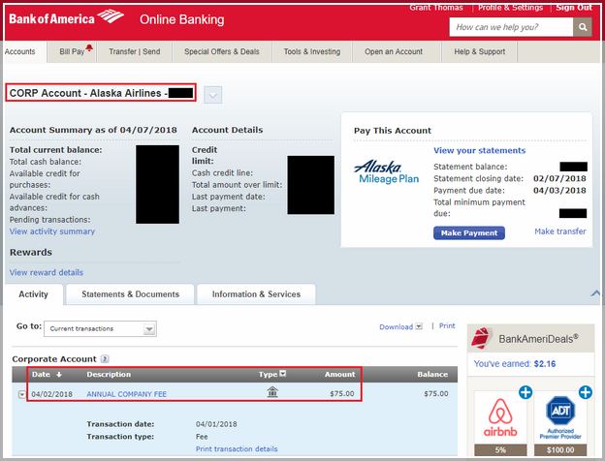The width and height of the screenshot is (605, 461).
Task: Click the Sign Out link
Action: tap(574, 8)
